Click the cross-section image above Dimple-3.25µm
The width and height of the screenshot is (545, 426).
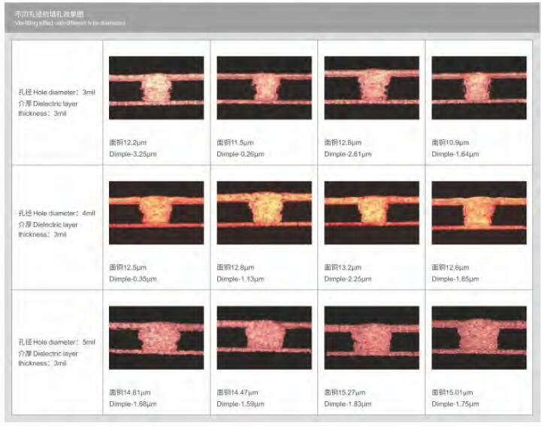click(x=156, y=87)
